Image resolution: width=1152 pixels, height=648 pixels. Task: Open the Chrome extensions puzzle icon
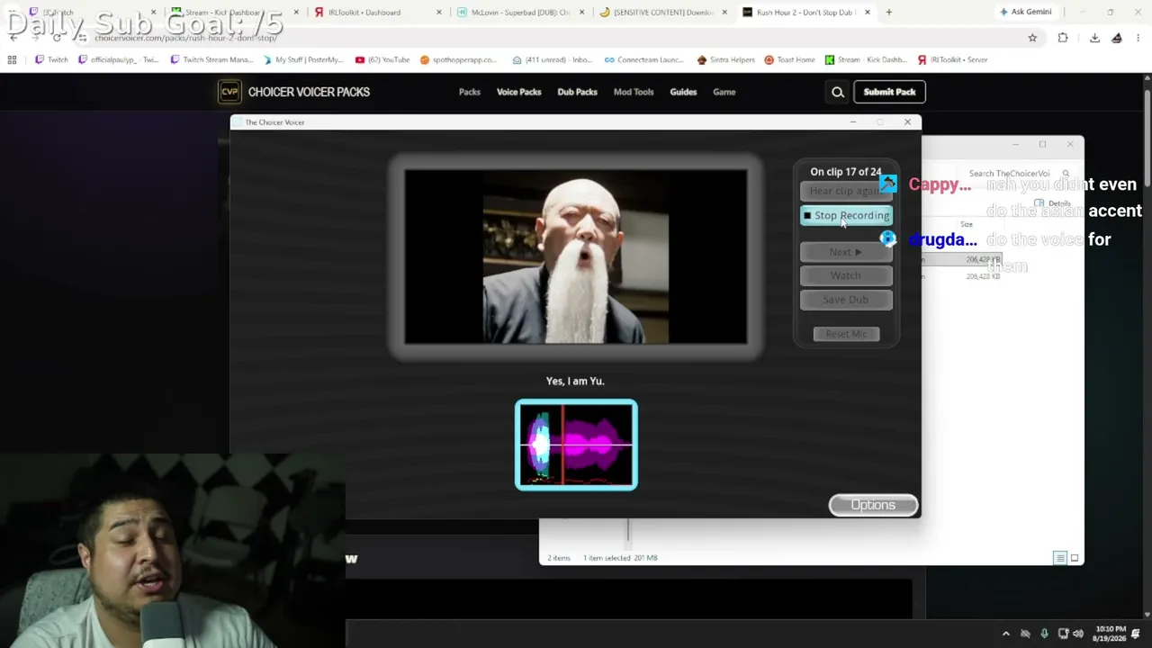(1063, 38)
